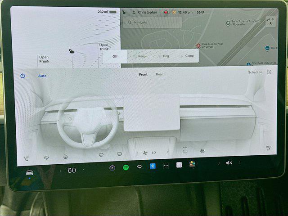Decrease fan speed with left arrow
Image resolution: width=288 pixels, height=216 pixels.
pos(137,153)
